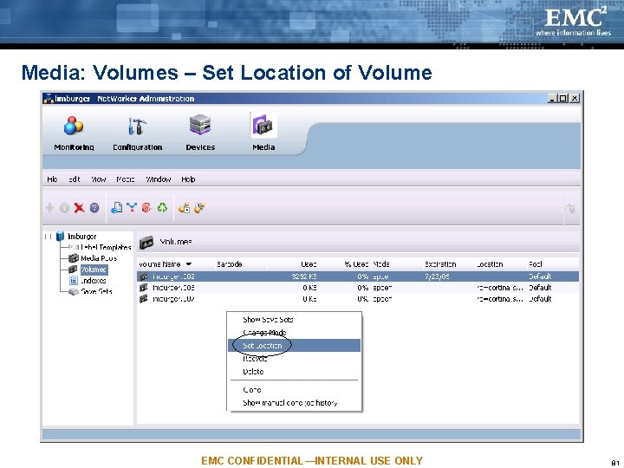
Task: Collapse the imburger tree node
Action: click(49, 237)
